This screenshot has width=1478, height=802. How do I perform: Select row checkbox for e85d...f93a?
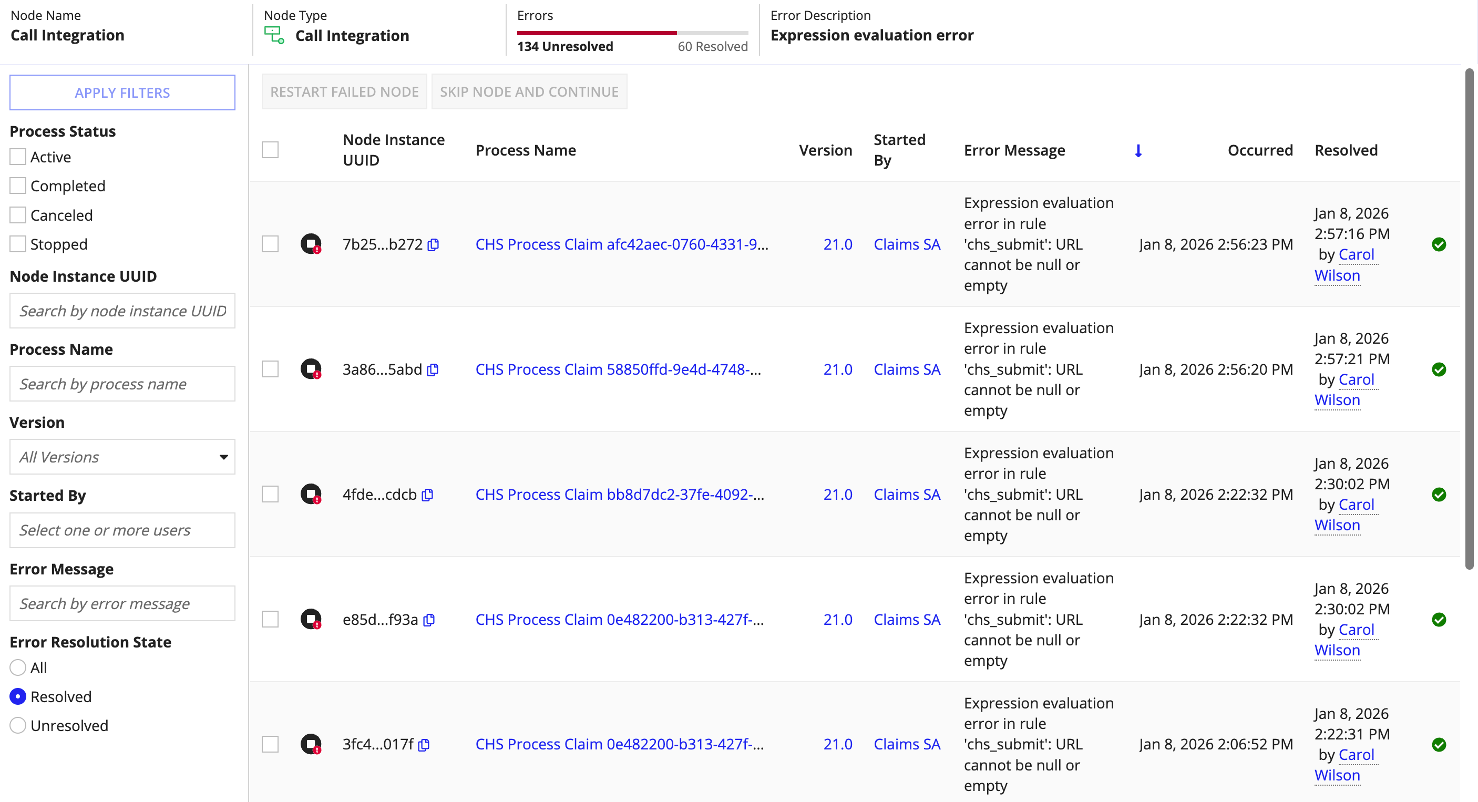click(270, 620)
